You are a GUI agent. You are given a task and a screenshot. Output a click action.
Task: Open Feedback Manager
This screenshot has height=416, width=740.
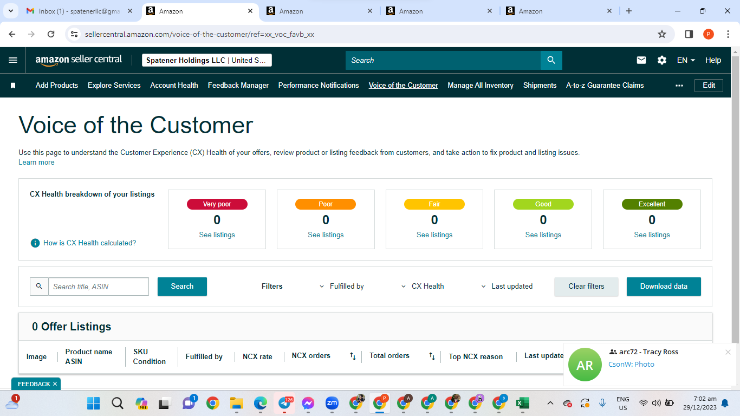click(x=238, y=86)
